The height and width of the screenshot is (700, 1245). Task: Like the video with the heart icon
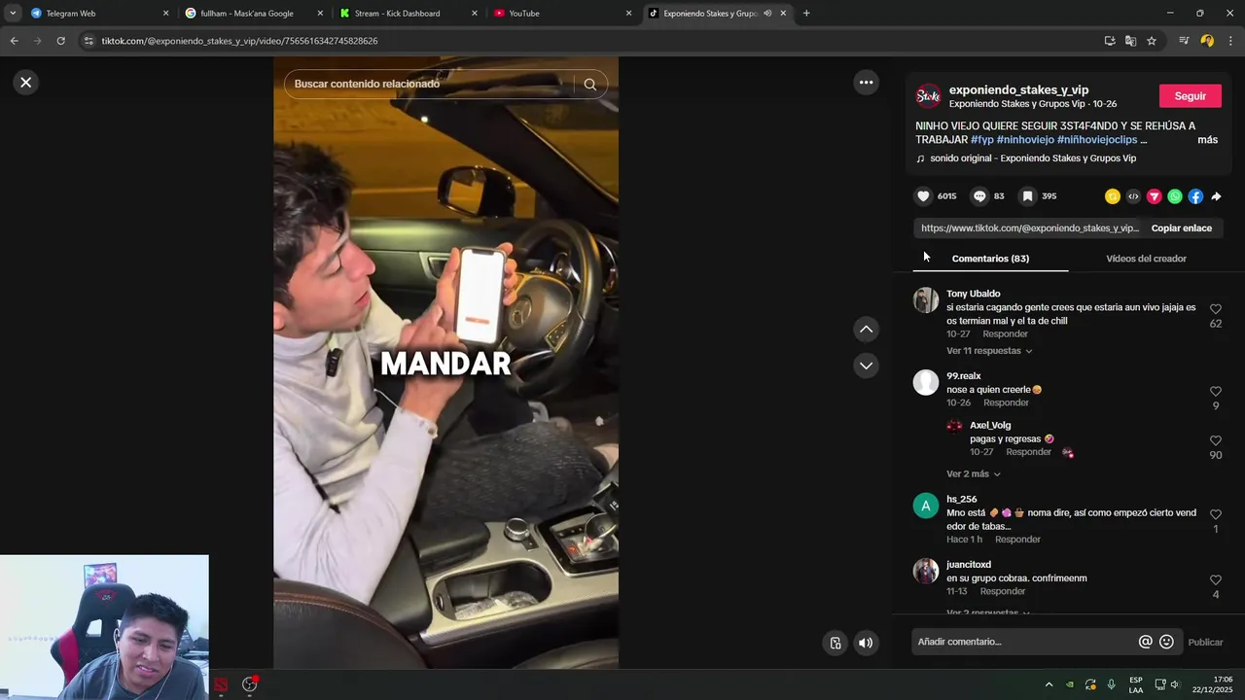coord(923,196)
